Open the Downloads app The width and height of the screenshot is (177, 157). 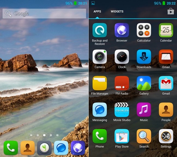(x=144, y=57)
